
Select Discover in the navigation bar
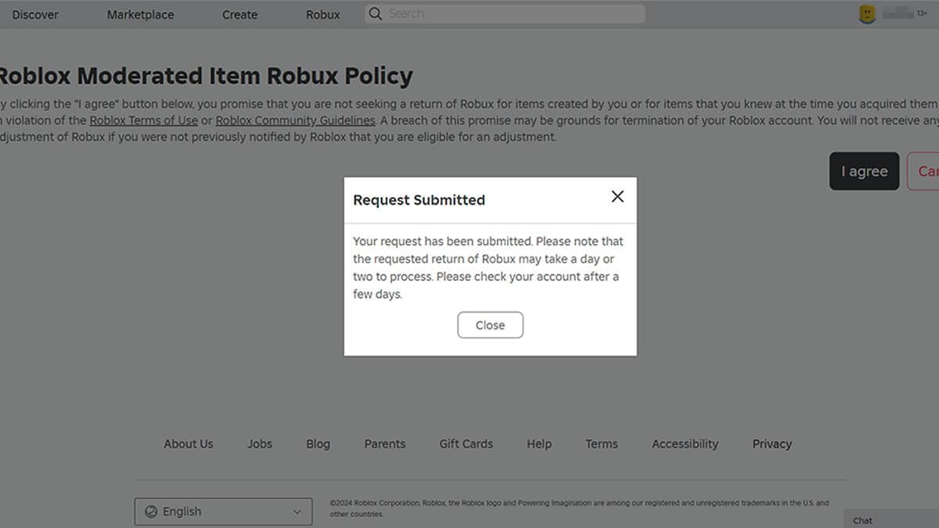[34, 13]
